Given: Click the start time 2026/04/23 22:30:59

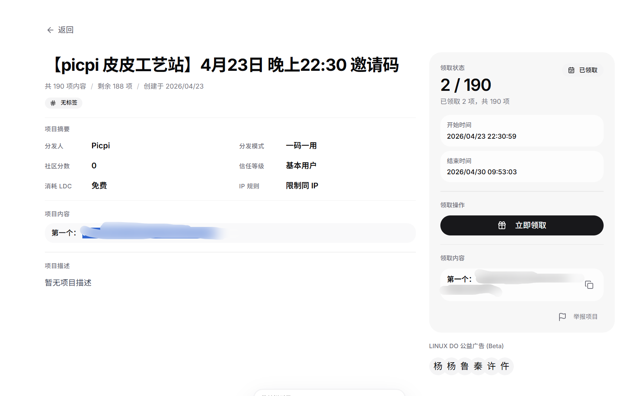Looking at the screenshot, I should (482, 136).
